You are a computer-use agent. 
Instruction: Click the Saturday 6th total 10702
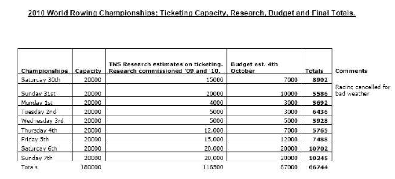click(319, 148)
